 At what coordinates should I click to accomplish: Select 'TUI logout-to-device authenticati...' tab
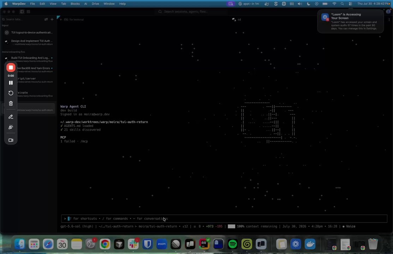28,32
